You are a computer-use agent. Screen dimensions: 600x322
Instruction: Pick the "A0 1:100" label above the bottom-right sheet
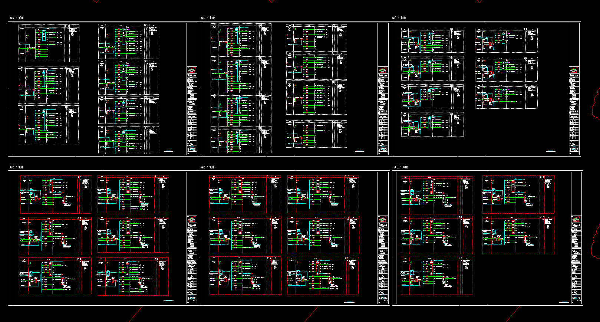401,167
